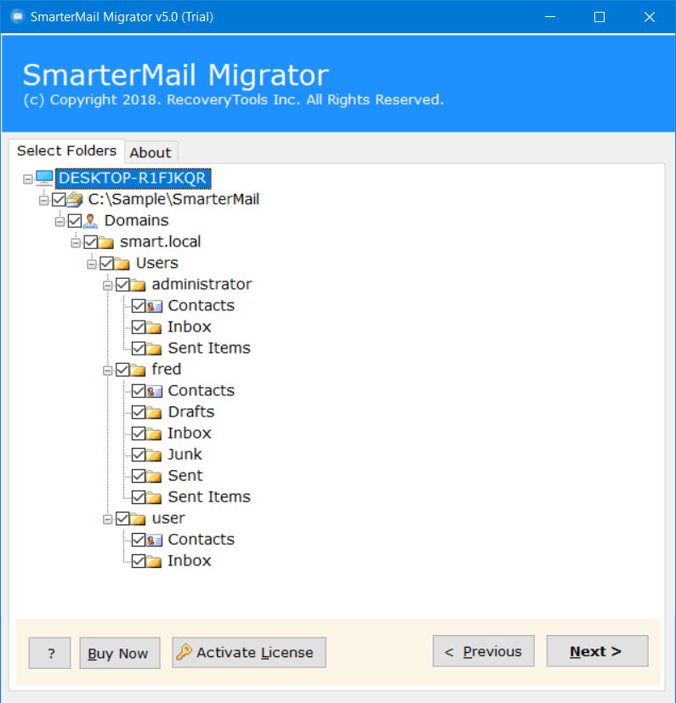The height and width of the screenshot is (703, 676).
Task: Click the folder icon beside fred's Sent
Action: [x=153, y=476]
